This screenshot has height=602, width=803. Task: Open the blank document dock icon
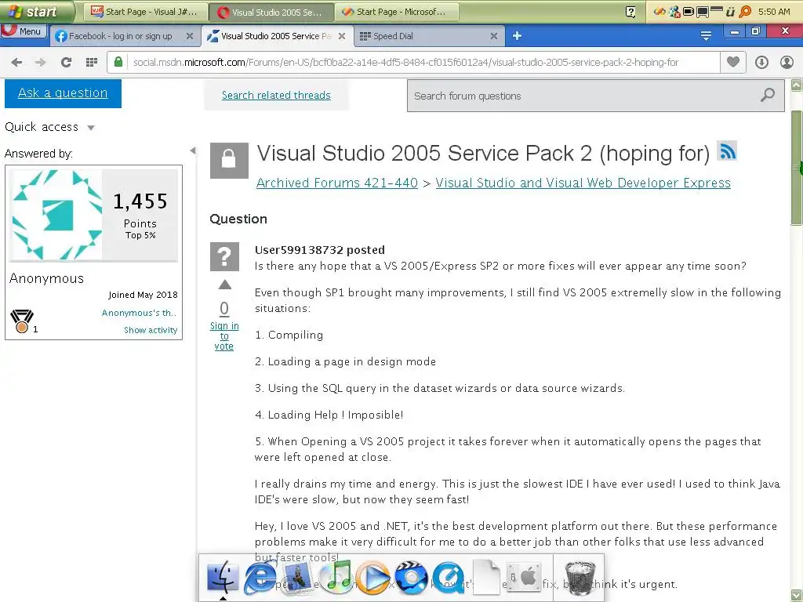tap(486, 578)
